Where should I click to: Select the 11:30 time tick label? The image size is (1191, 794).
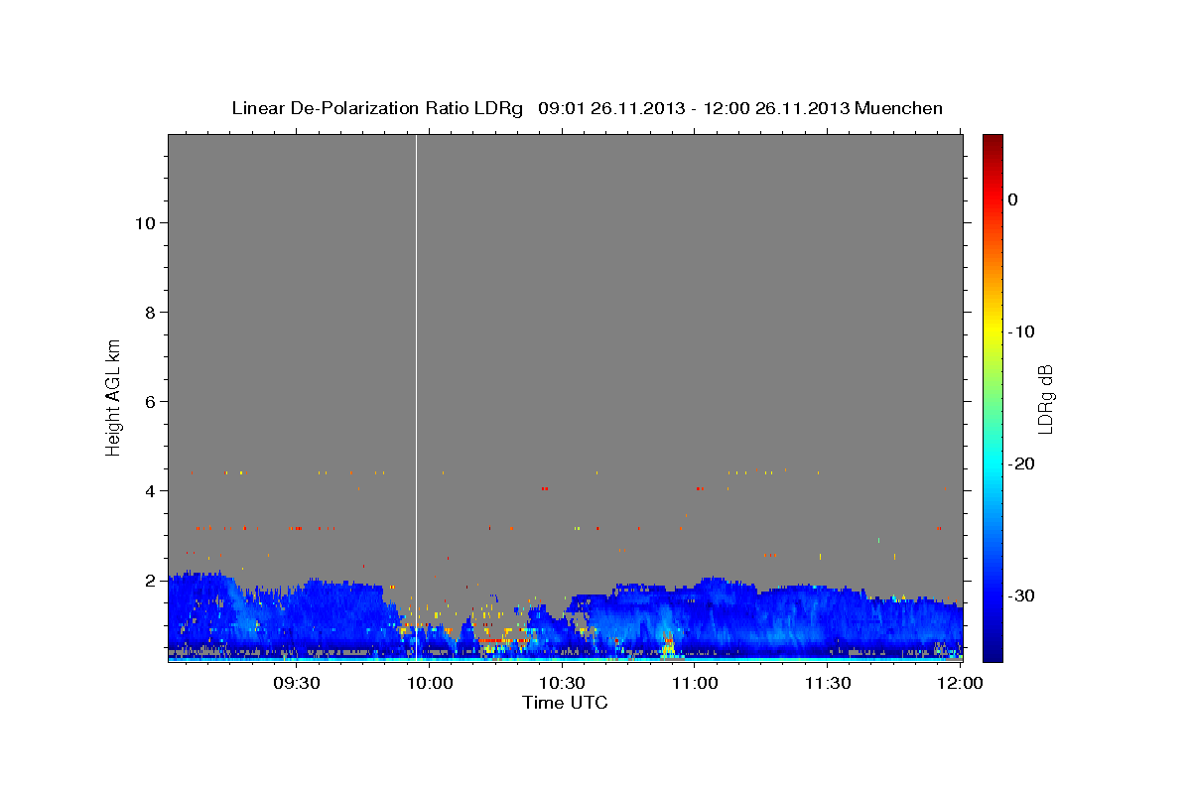click(828, 683)
